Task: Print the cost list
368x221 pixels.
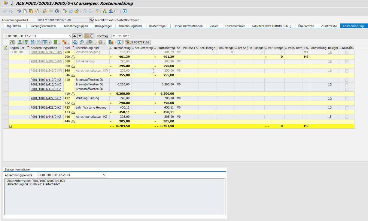Action: 75,42
